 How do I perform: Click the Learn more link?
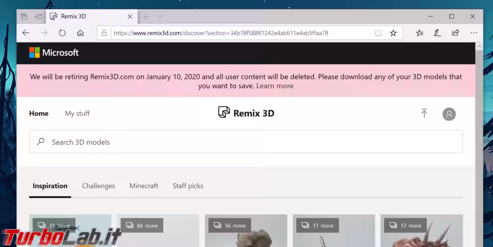click(x=275, y=86)
